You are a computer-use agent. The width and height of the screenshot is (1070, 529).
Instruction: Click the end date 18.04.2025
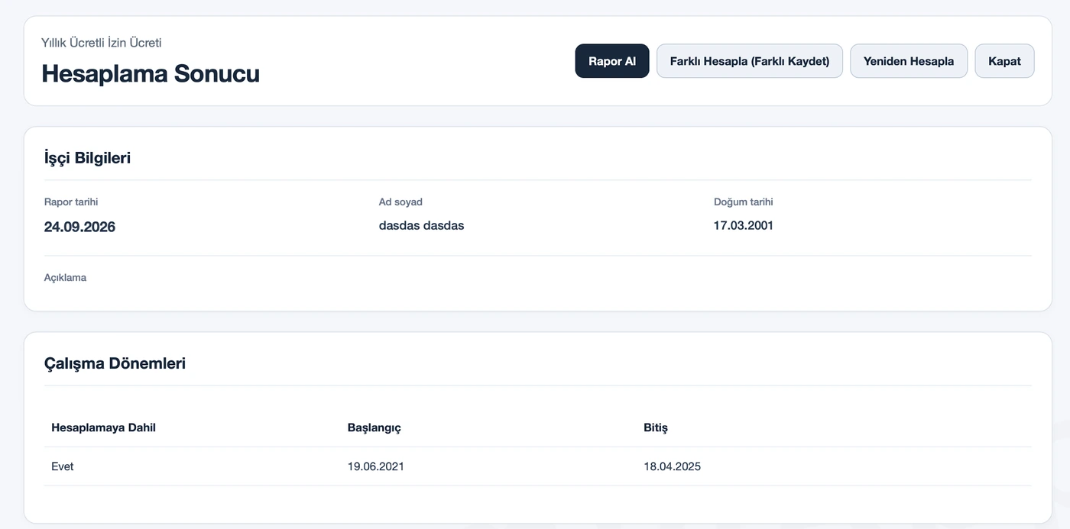pos(672,466)
